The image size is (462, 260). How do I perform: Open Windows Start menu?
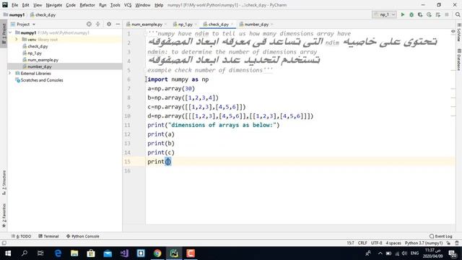8,253
